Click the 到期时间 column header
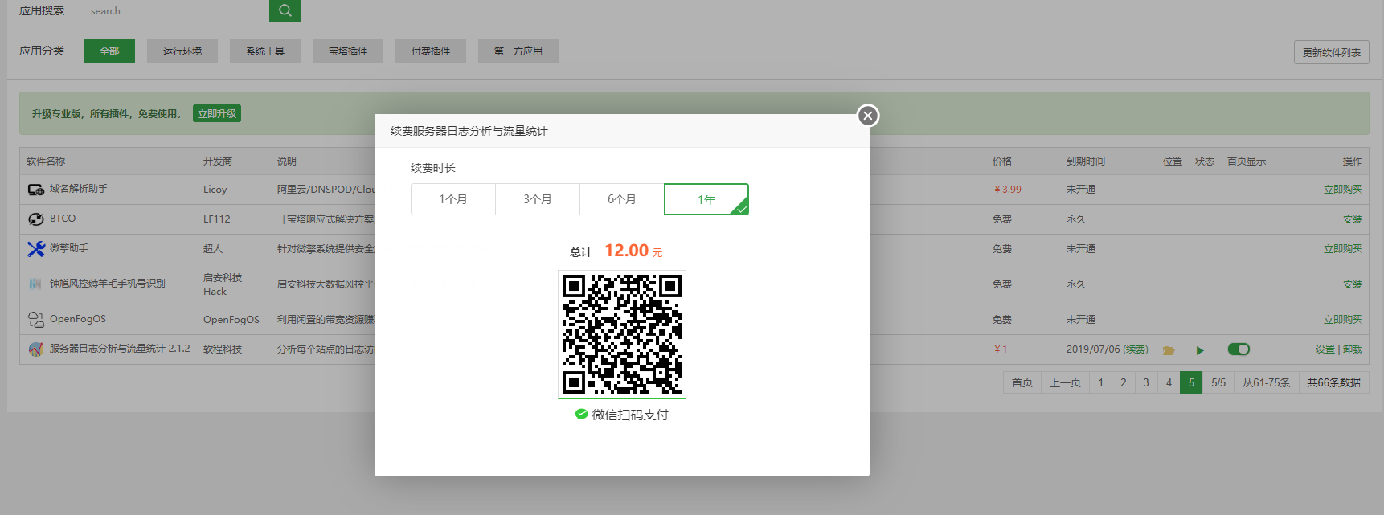The height and width of the screenshot is (515, 1384). tap(1086, 161)
